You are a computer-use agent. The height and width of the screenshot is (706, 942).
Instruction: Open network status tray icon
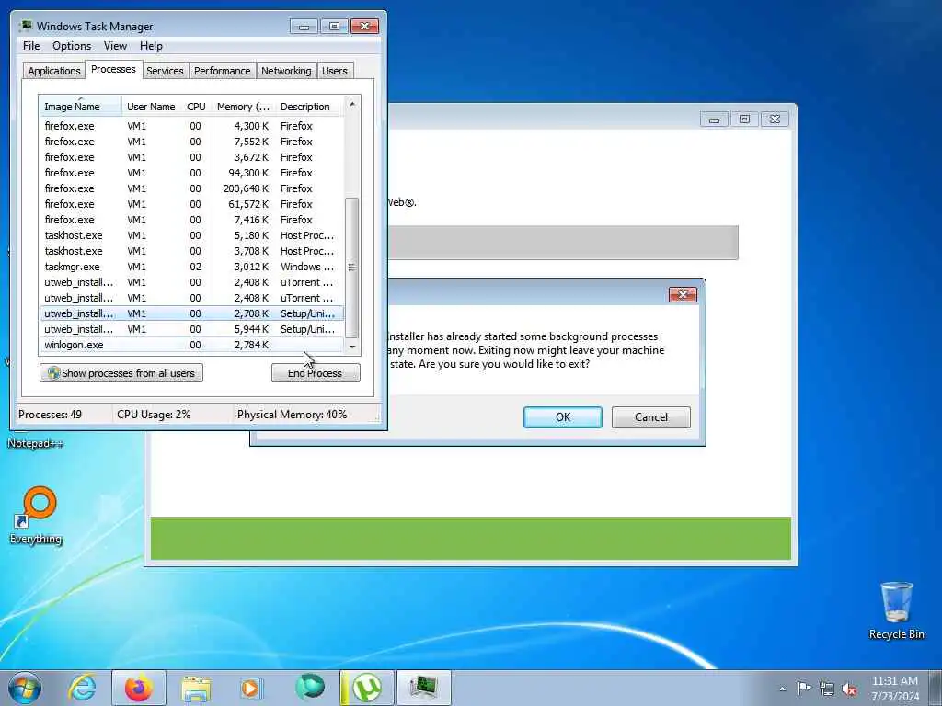pos(827,689)
